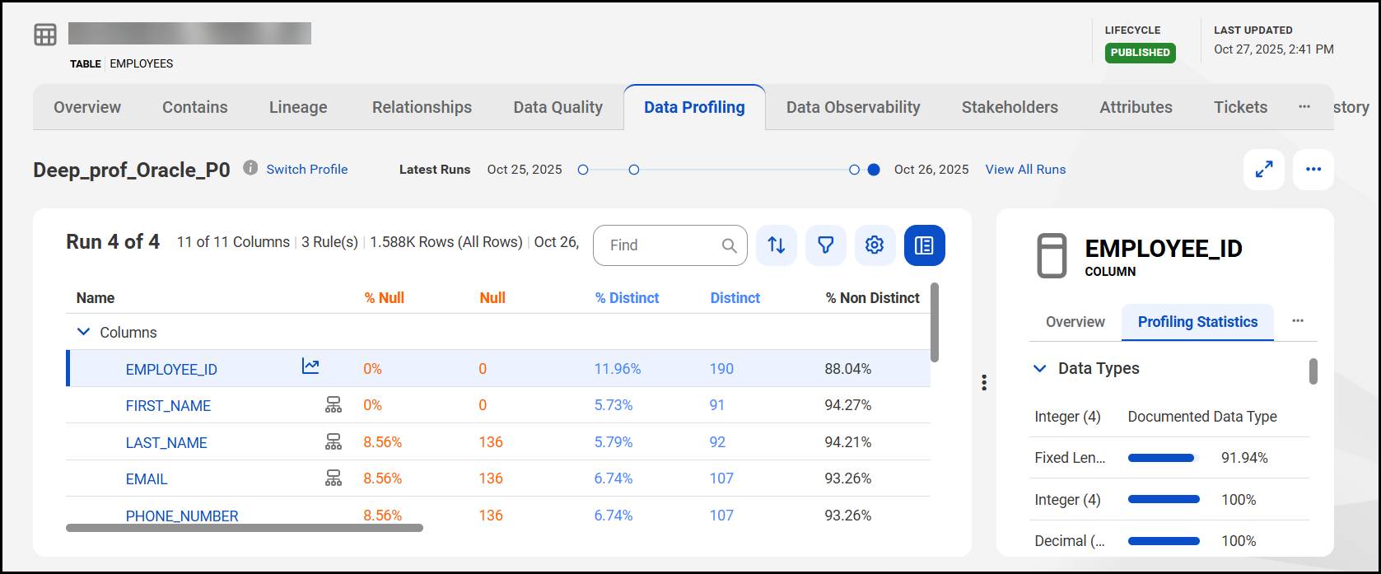Click the Fixed Length 91.94% progress bar
This screenshot has width=1381, height=574.
1161,458
